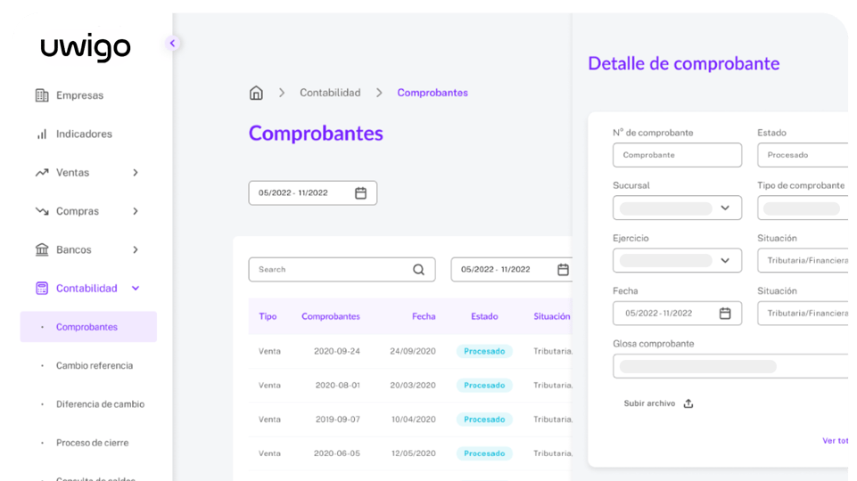This screenshot has height=481, width=857.
Task: Click into the Search input field
Action: click(x=330, y=270)
